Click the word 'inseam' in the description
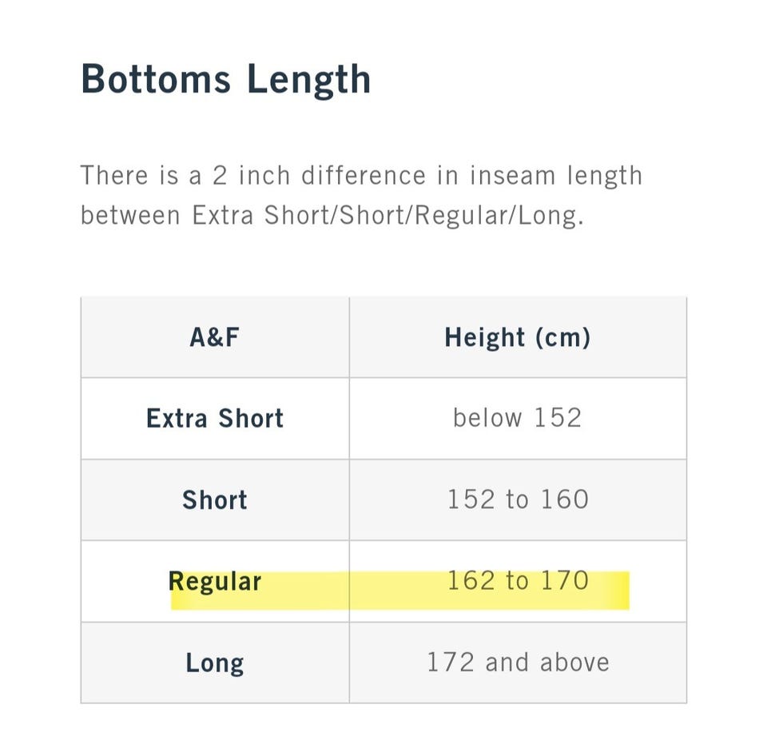 point(513,175)
